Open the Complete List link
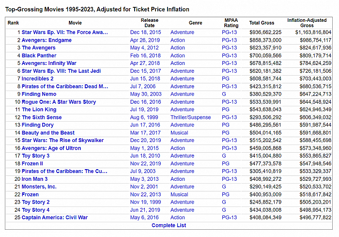This screenshot has height=237, width=339. pos(168,225)
